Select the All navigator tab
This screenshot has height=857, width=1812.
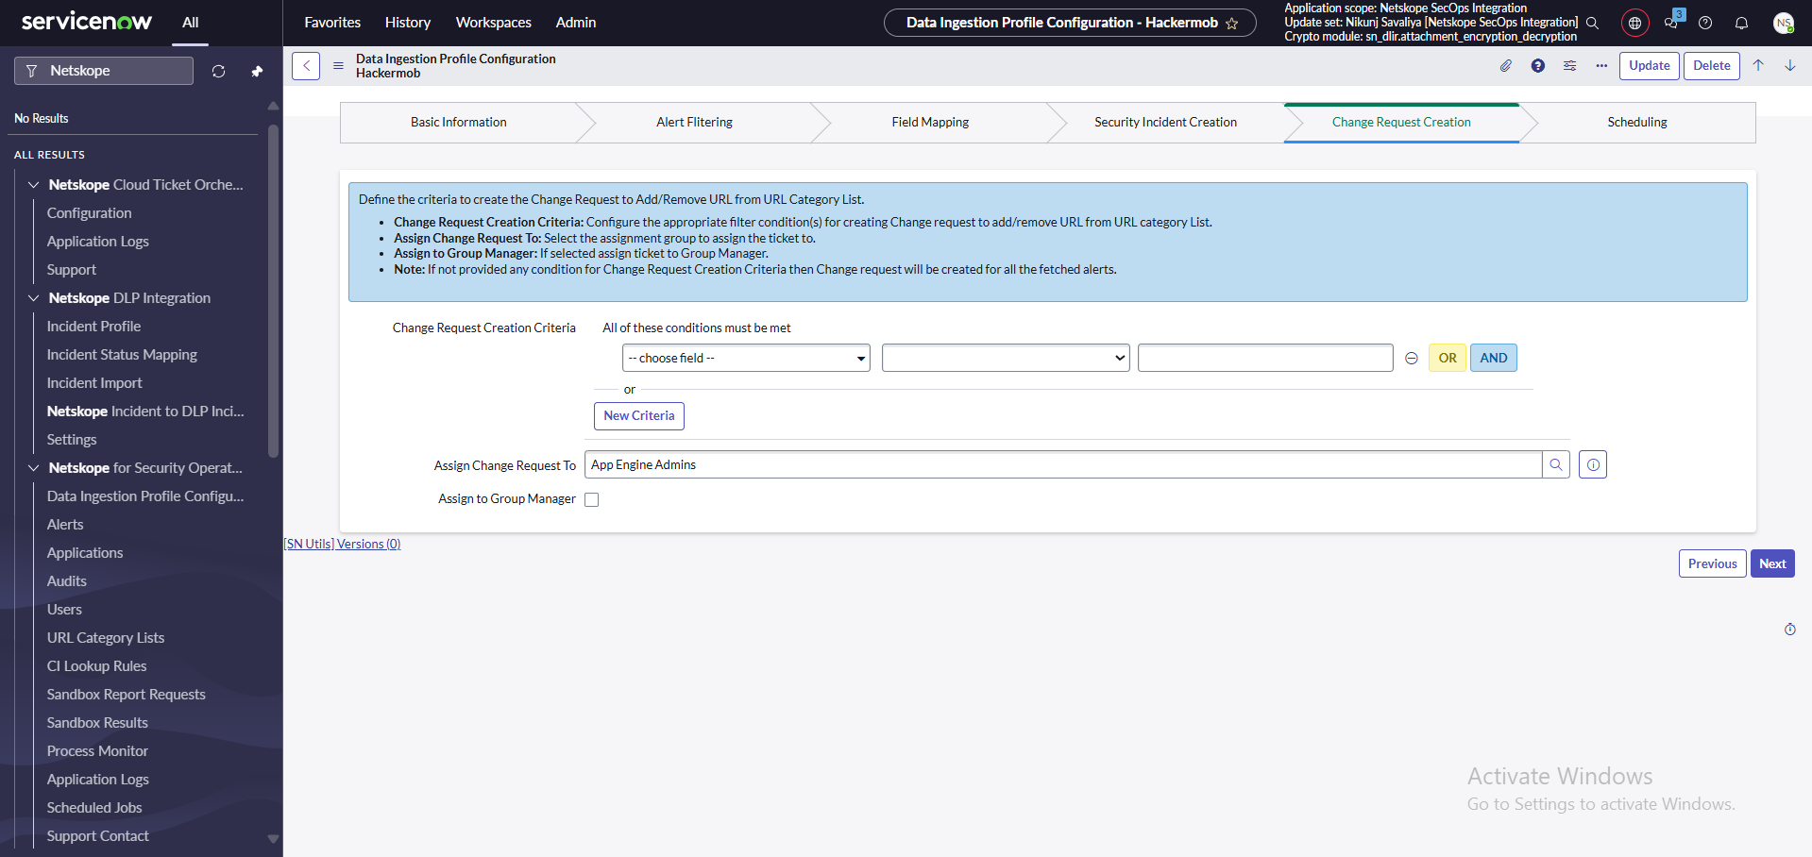[x=191, y=23]
